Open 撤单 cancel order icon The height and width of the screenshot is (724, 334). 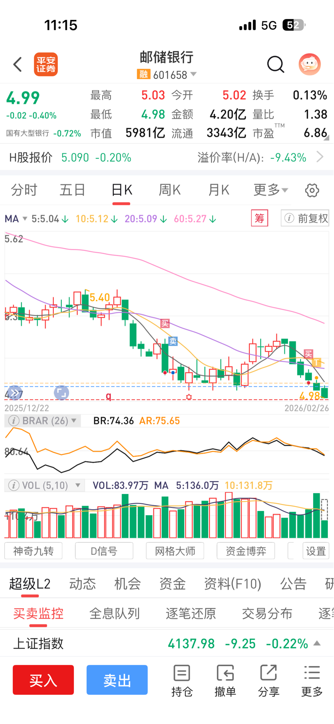pyautogui.click(x=225, y=681)
